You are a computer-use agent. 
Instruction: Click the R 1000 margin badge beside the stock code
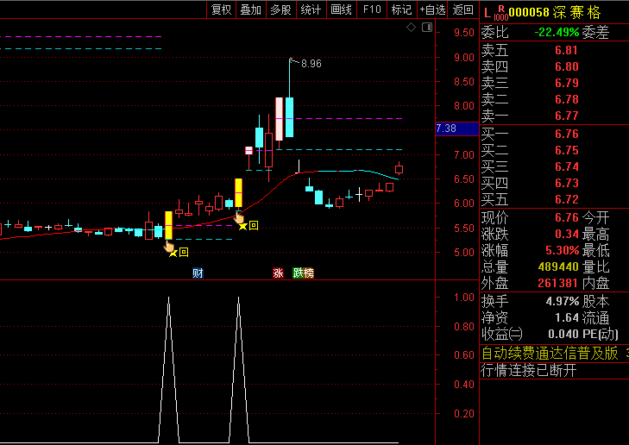[501, 12]
